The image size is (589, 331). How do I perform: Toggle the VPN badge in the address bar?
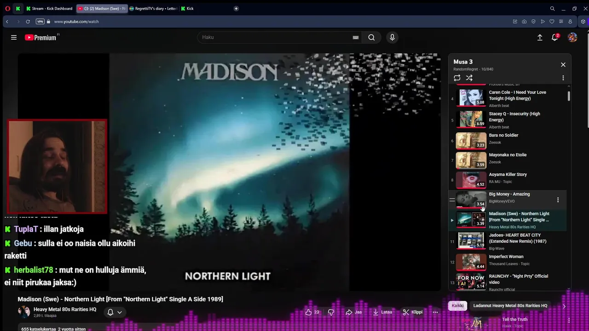pos(40,22)
